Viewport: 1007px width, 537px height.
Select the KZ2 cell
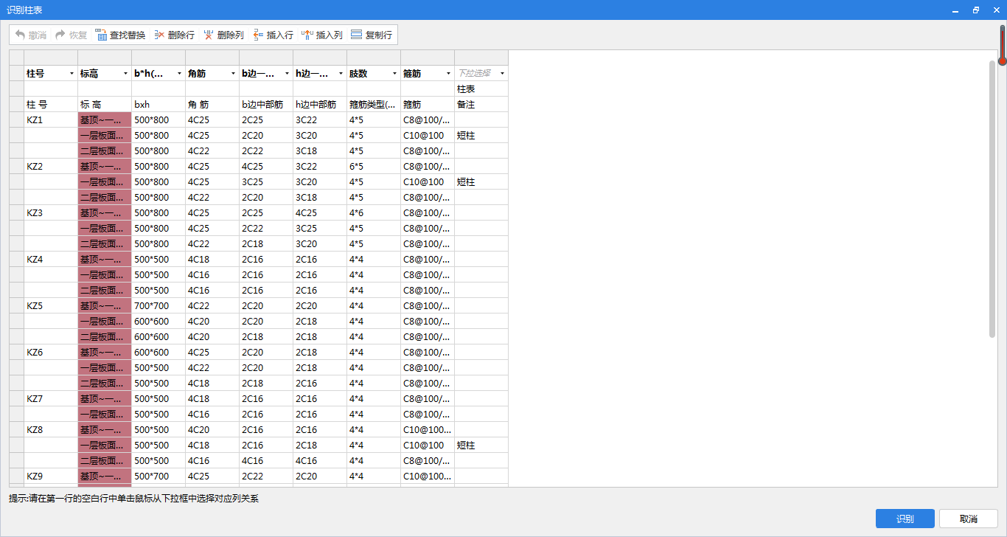pyautogui.click(x=51, y=166)
